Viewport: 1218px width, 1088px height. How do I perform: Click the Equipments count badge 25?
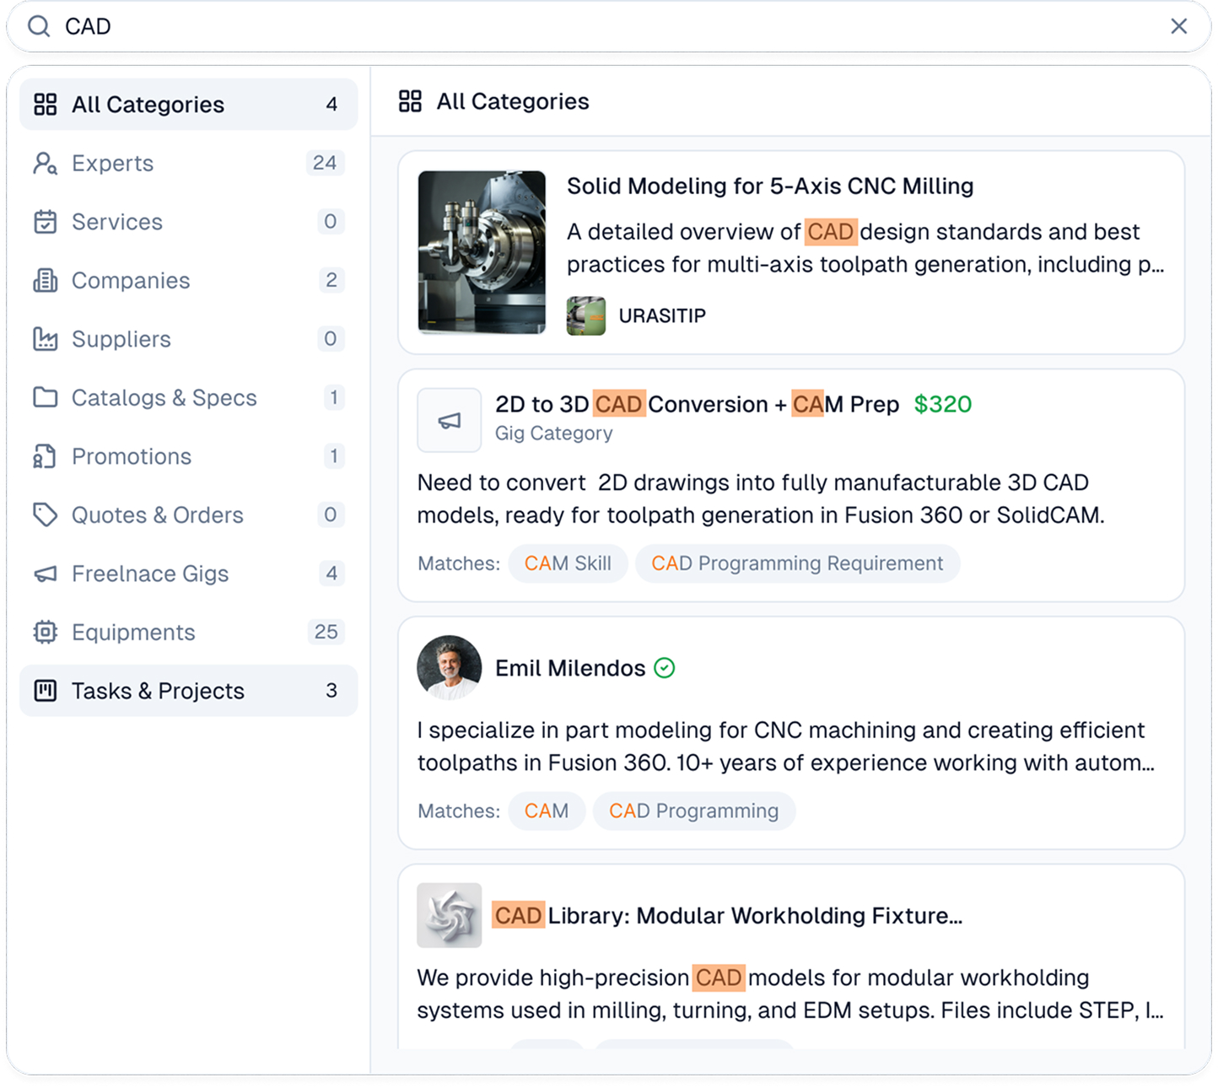(326, 632)
